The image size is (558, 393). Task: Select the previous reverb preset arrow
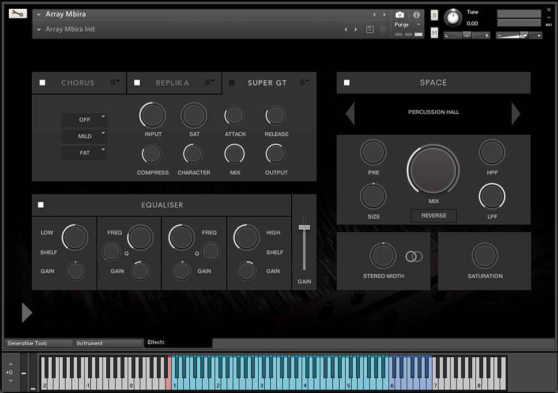[x=350, y=113]
